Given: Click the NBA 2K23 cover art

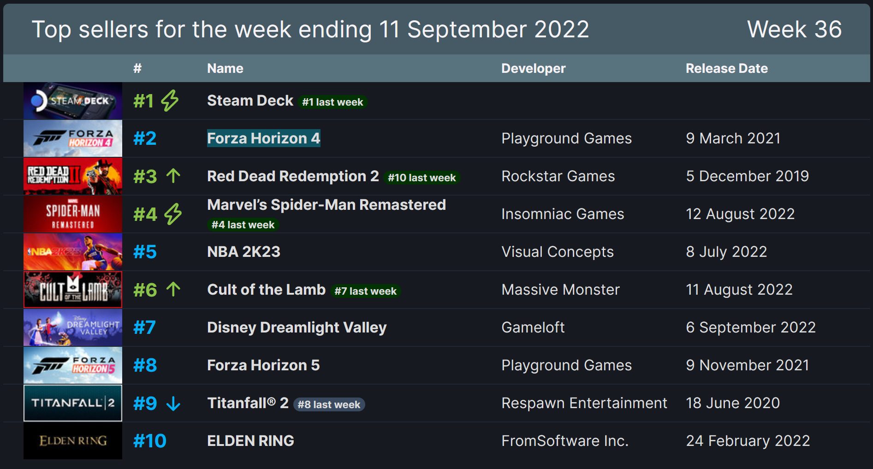Looking at the screenshot, I should tap(72, 252).
